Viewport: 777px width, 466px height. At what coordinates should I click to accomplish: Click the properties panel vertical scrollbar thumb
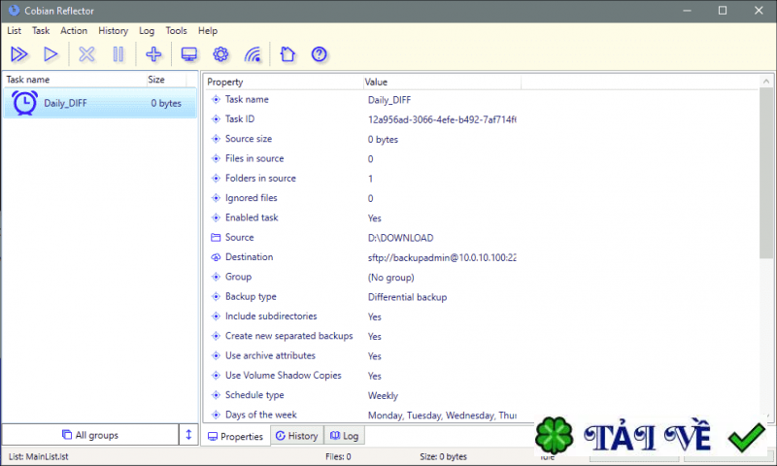(x=766, y=174)
